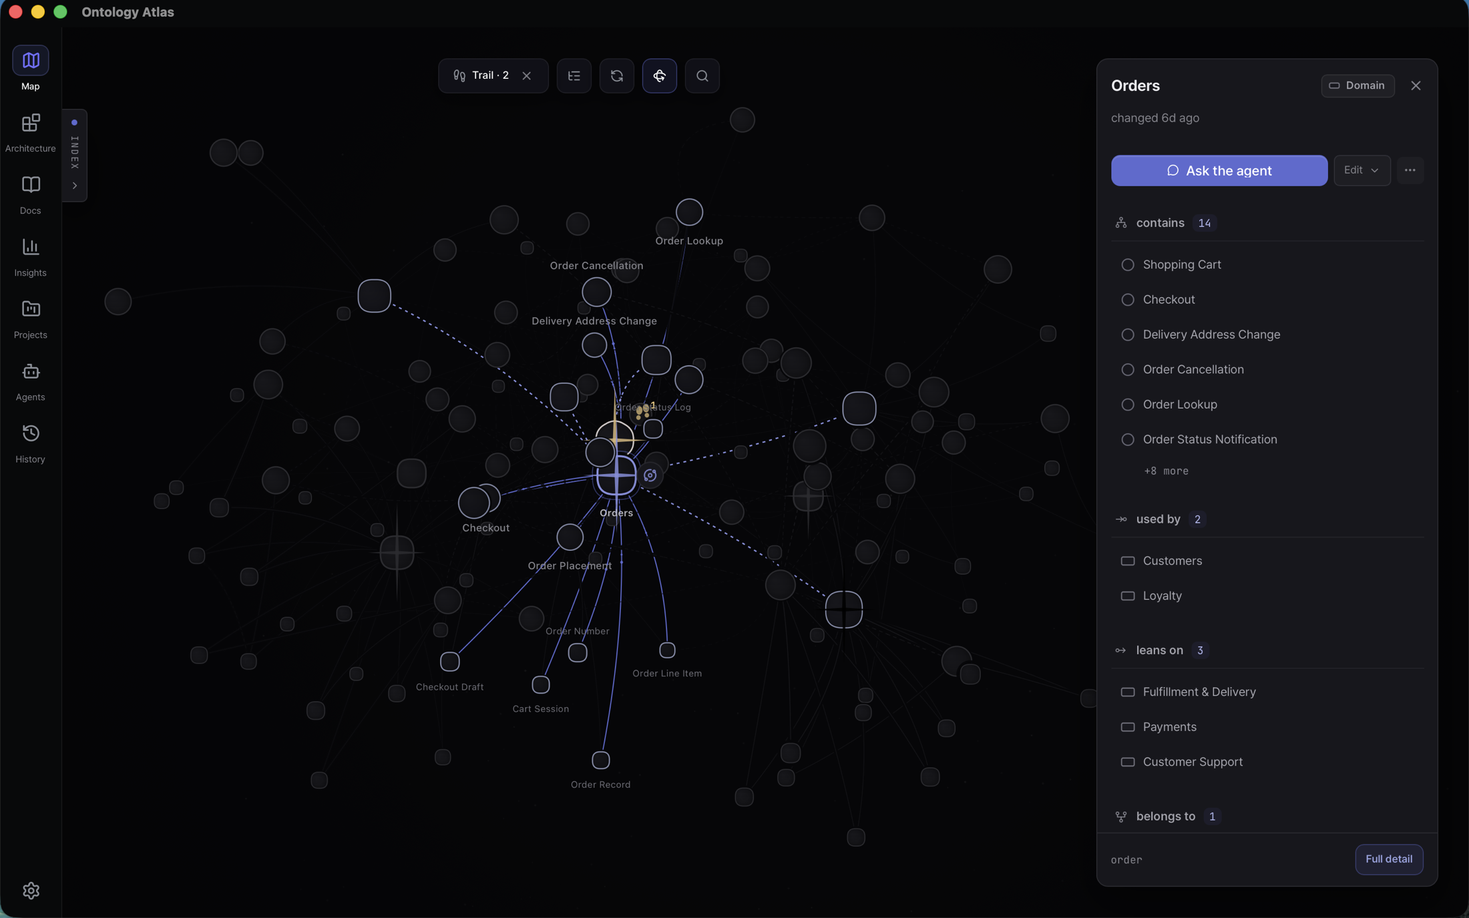Screen dimensions: 1469x918
Task: Open Payments domain entry
Action: [1267, 726]
